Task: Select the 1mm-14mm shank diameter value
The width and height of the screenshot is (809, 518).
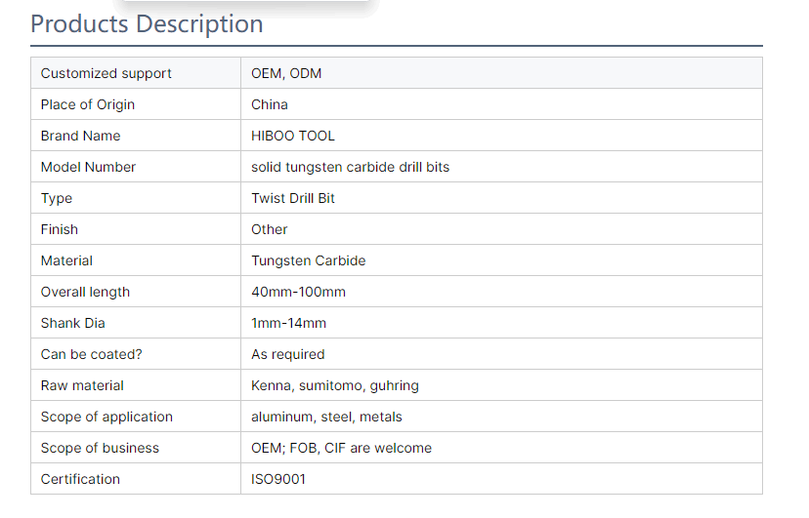Action: (x=288, y=323)
